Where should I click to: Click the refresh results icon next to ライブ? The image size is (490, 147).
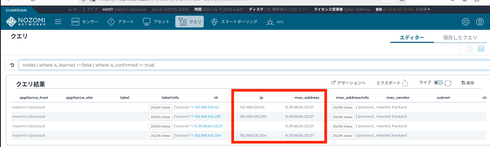coord(448,83)
